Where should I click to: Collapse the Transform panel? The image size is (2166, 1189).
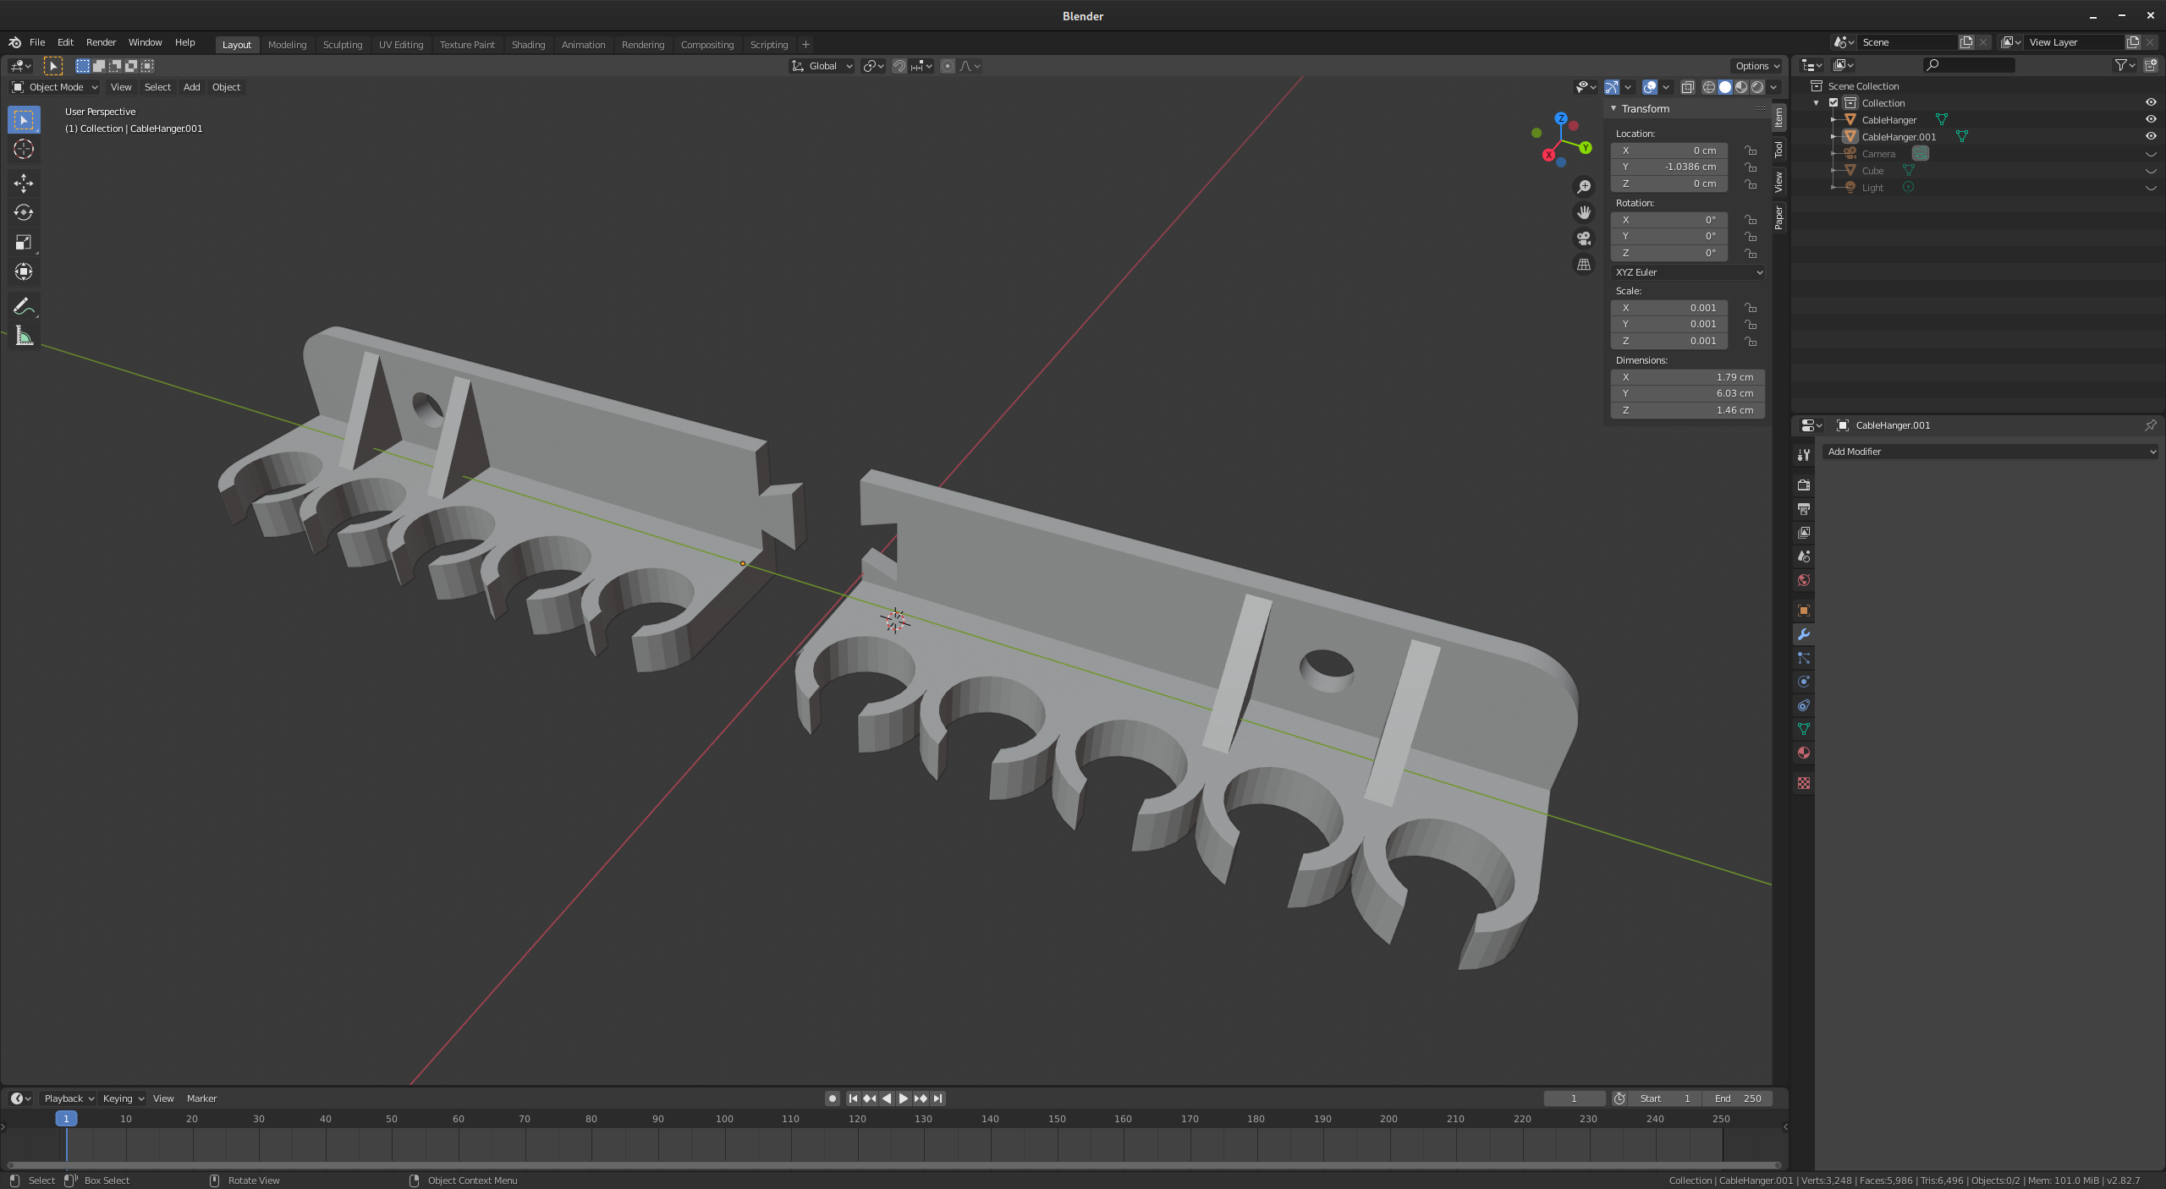pyautogui.click(x=1614, y=109)
